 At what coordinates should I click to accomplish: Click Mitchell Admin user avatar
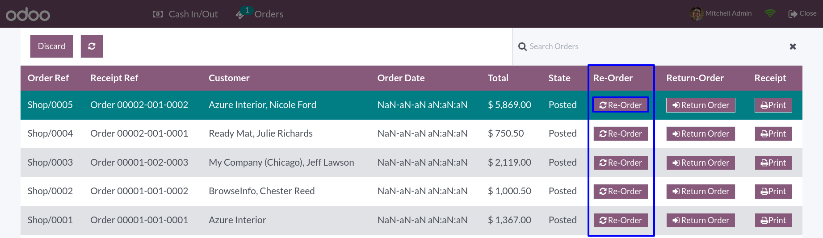[696, 14]
